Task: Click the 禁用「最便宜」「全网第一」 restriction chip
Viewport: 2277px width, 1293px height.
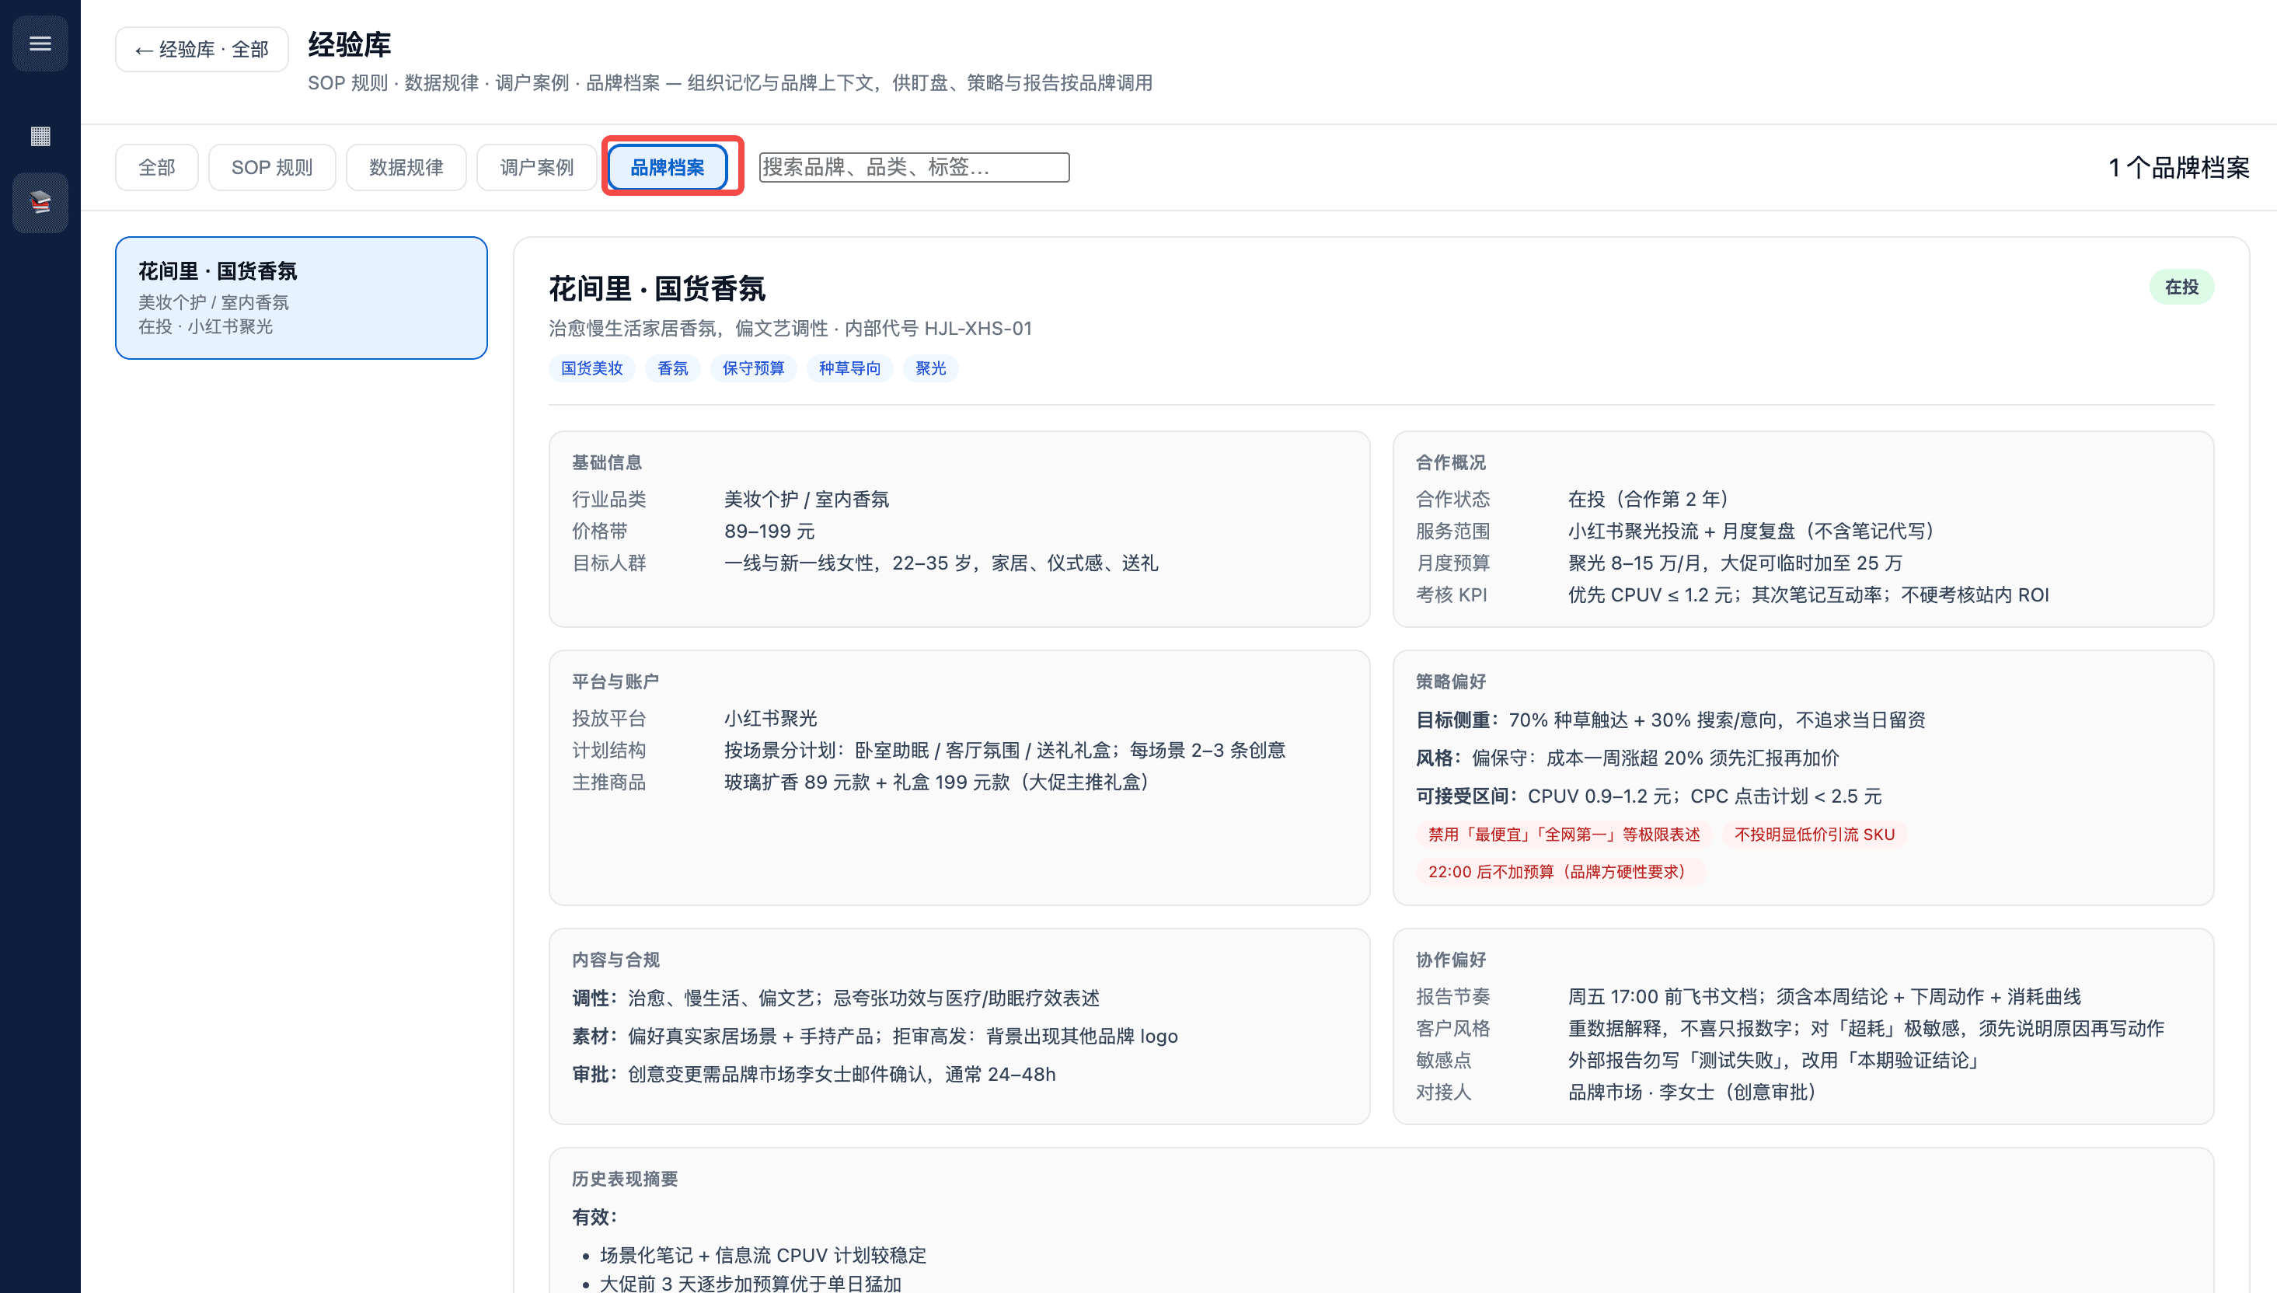Action: coord(1564,834)
